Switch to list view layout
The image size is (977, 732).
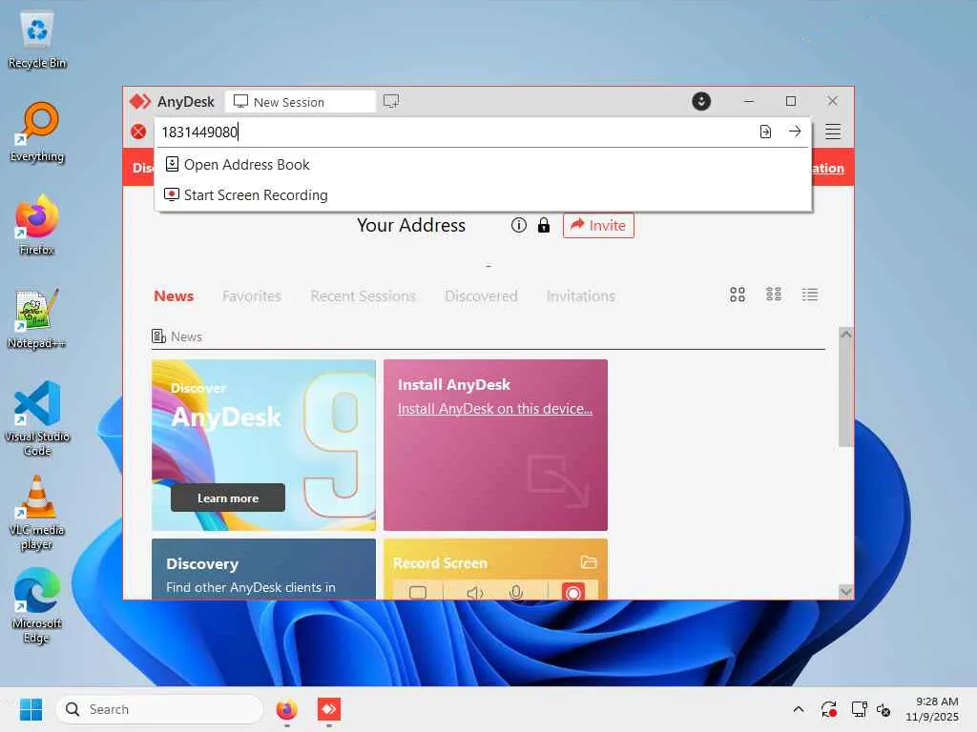pos(809,295)
